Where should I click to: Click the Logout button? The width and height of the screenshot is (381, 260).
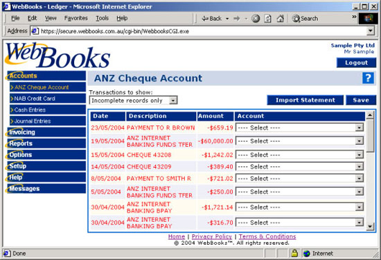pos(356,63)
